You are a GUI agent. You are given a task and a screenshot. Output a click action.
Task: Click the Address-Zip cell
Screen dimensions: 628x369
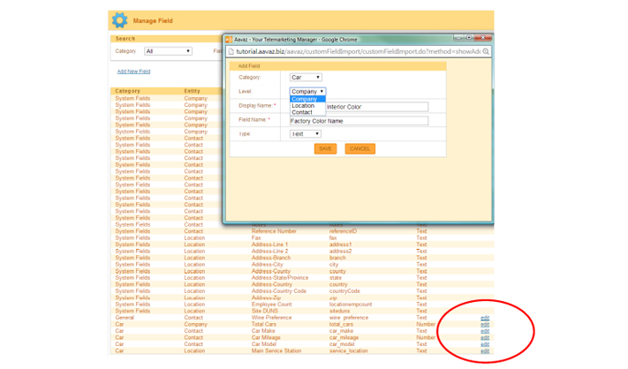(266, 297)
